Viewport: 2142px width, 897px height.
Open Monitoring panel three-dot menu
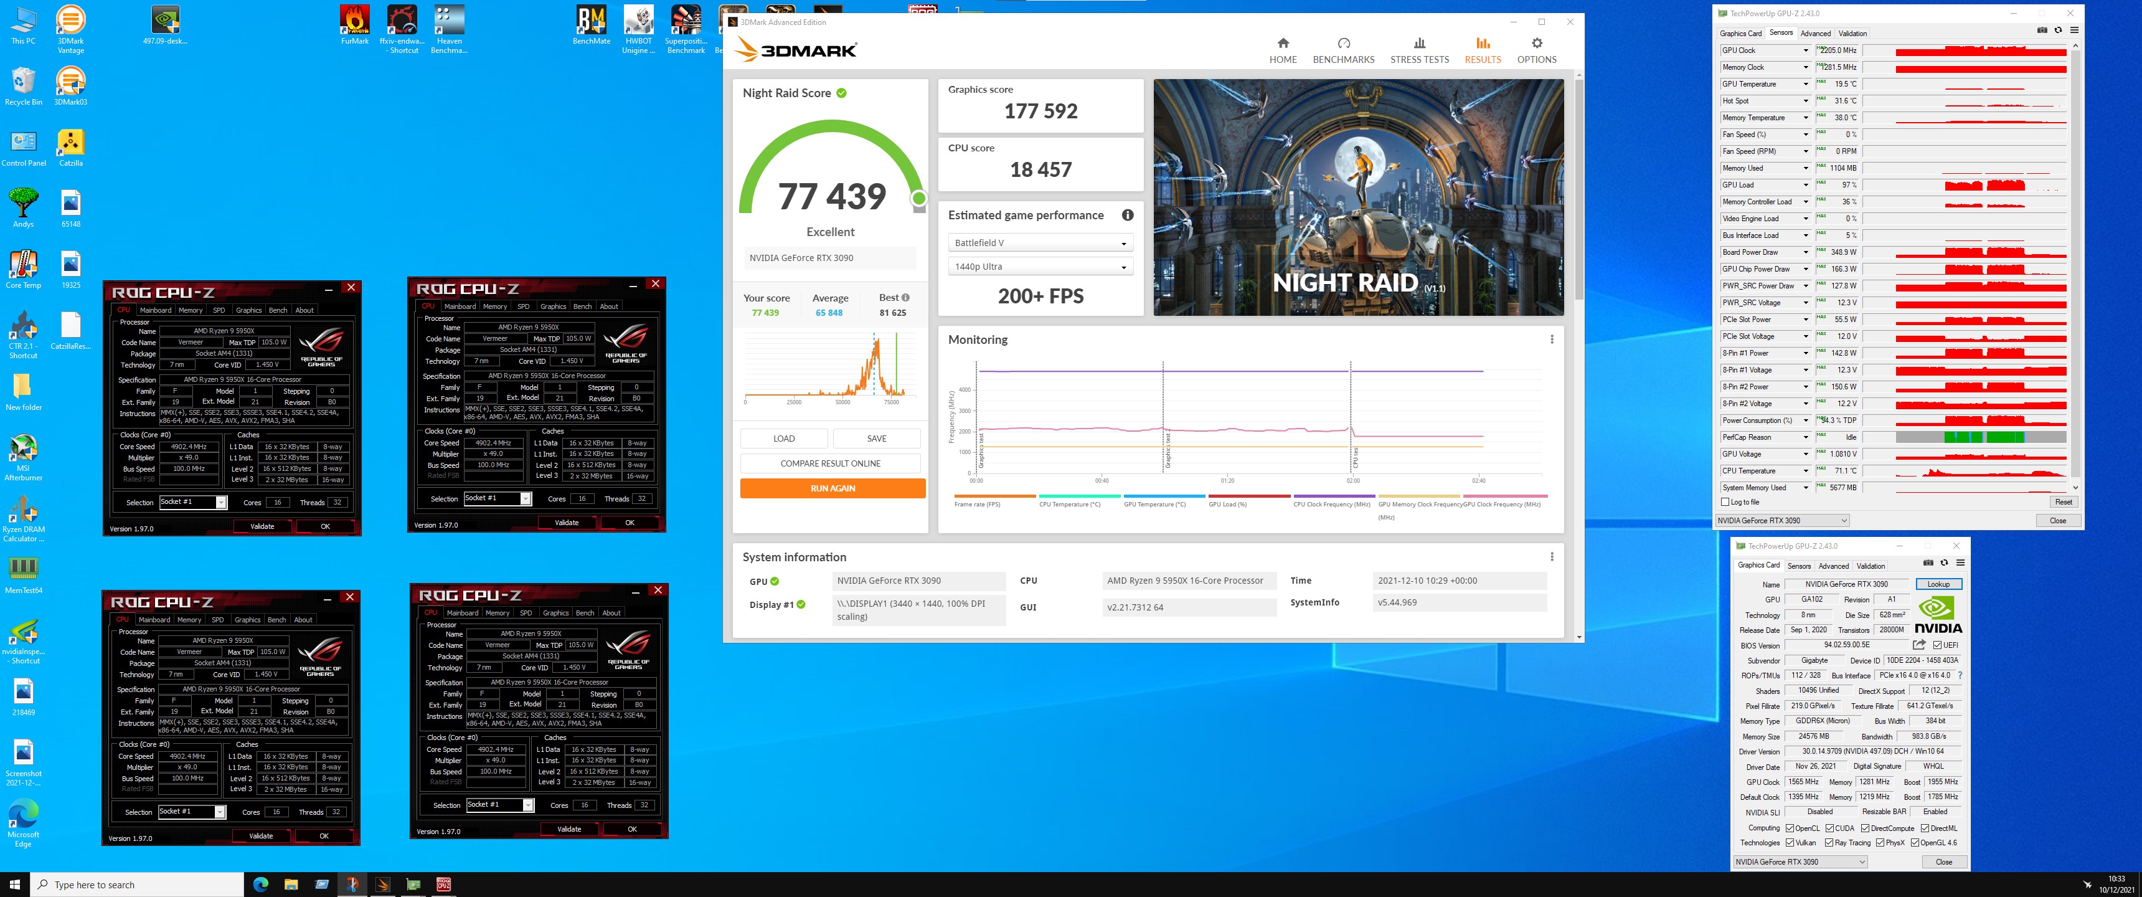(x=1551, y=339)
